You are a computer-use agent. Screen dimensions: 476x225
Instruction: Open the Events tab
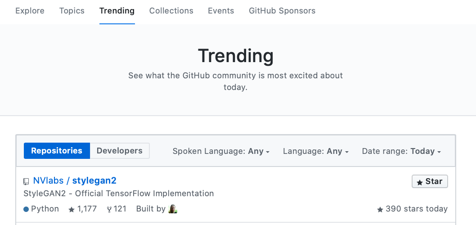pyautogui.click(x=221, y=11)
